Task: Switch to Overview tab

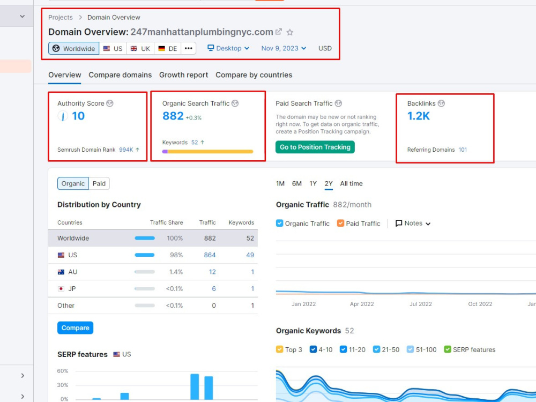Action: (65, 75)
